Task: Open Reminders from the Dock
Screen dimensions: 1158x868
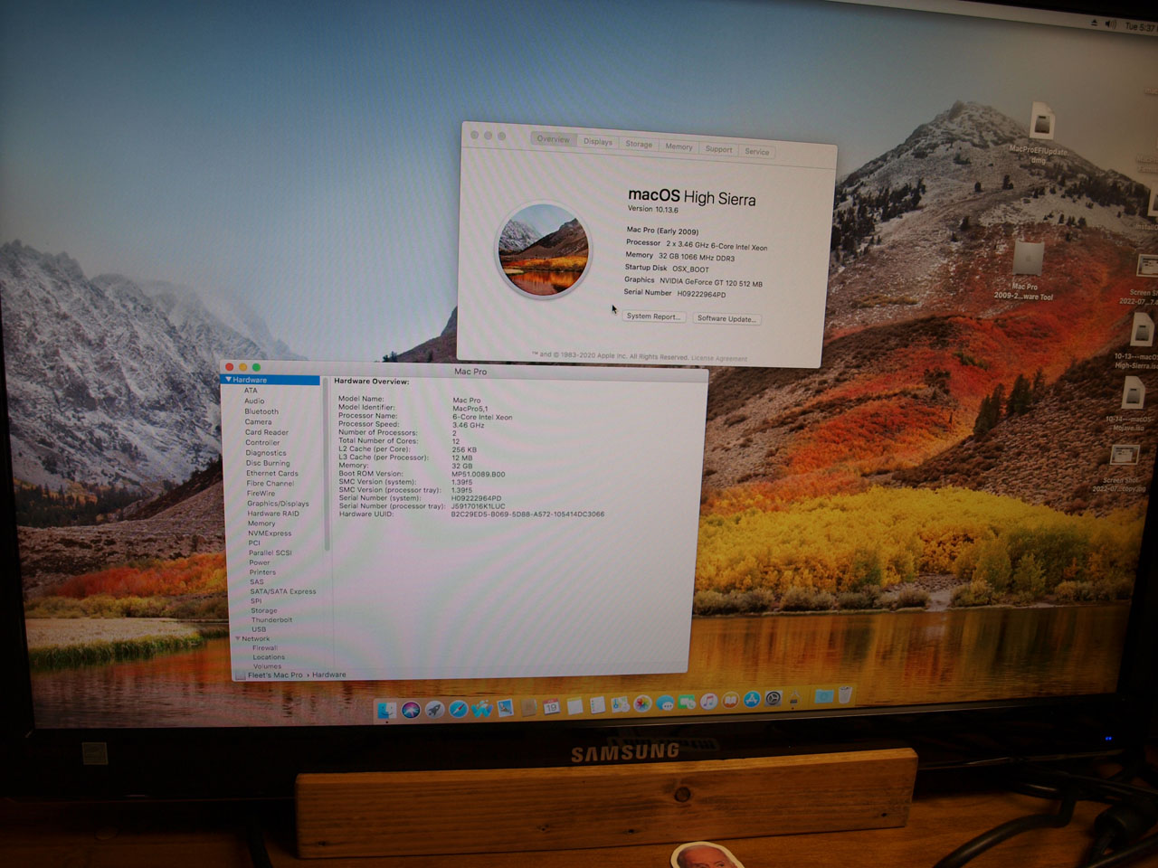Action: [x=597, y=705]
